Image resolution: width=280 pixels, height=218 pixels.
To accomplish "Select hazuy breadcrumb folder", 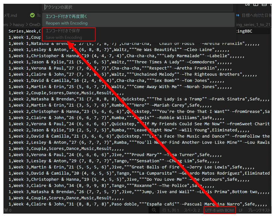I will pyautogui.click(x=19, y=24).
